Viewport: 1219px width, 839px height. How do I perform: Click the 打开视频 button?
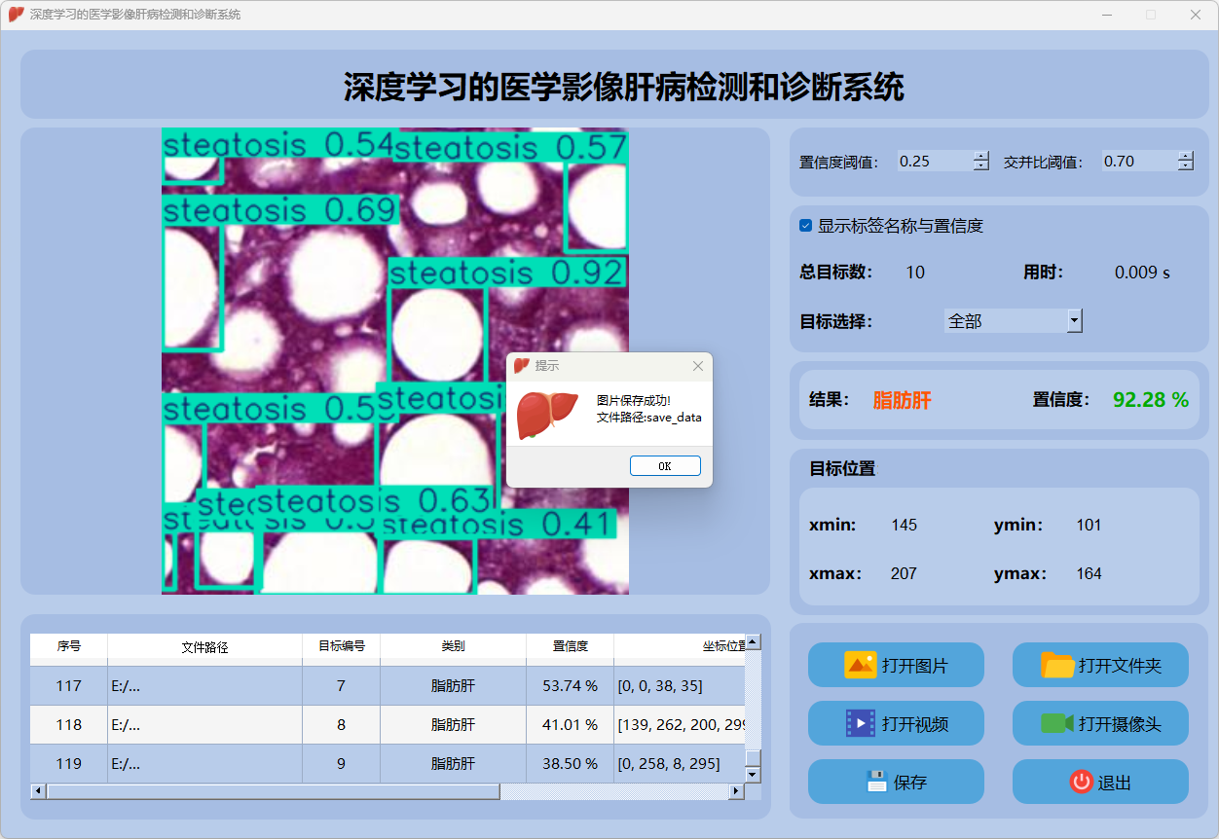[896, 723]
